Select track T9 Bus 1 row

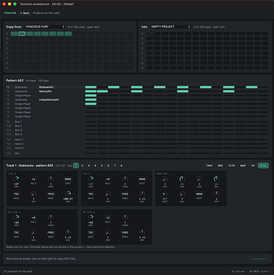tap(138, 122)
